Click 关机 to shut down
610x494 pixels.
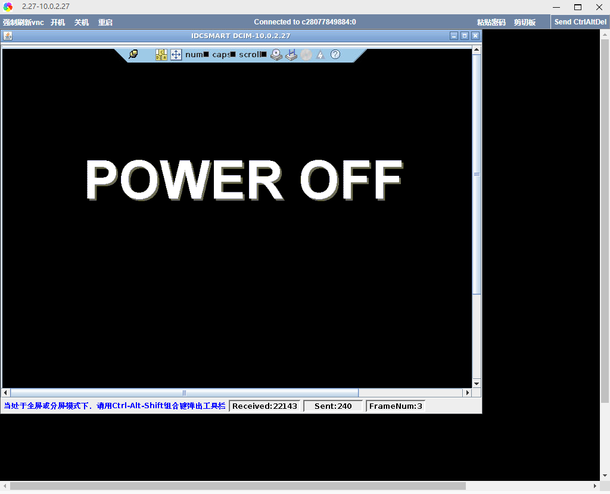[82, 23]
